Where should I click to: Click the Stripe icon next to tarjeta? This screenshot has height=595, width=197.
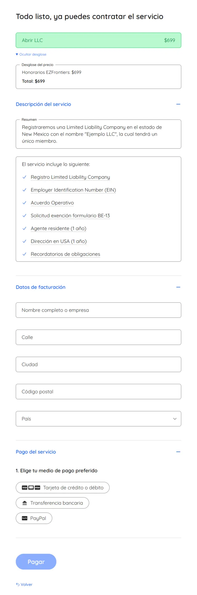click(38, 487)
